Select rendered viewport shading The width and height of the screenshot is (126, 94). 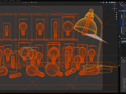tap(115, 2)
